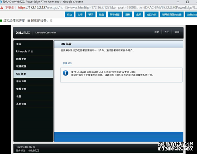Click the service tag '8MVB7Z2' text
Screen dimensions: 197x154
pos(34,150)
